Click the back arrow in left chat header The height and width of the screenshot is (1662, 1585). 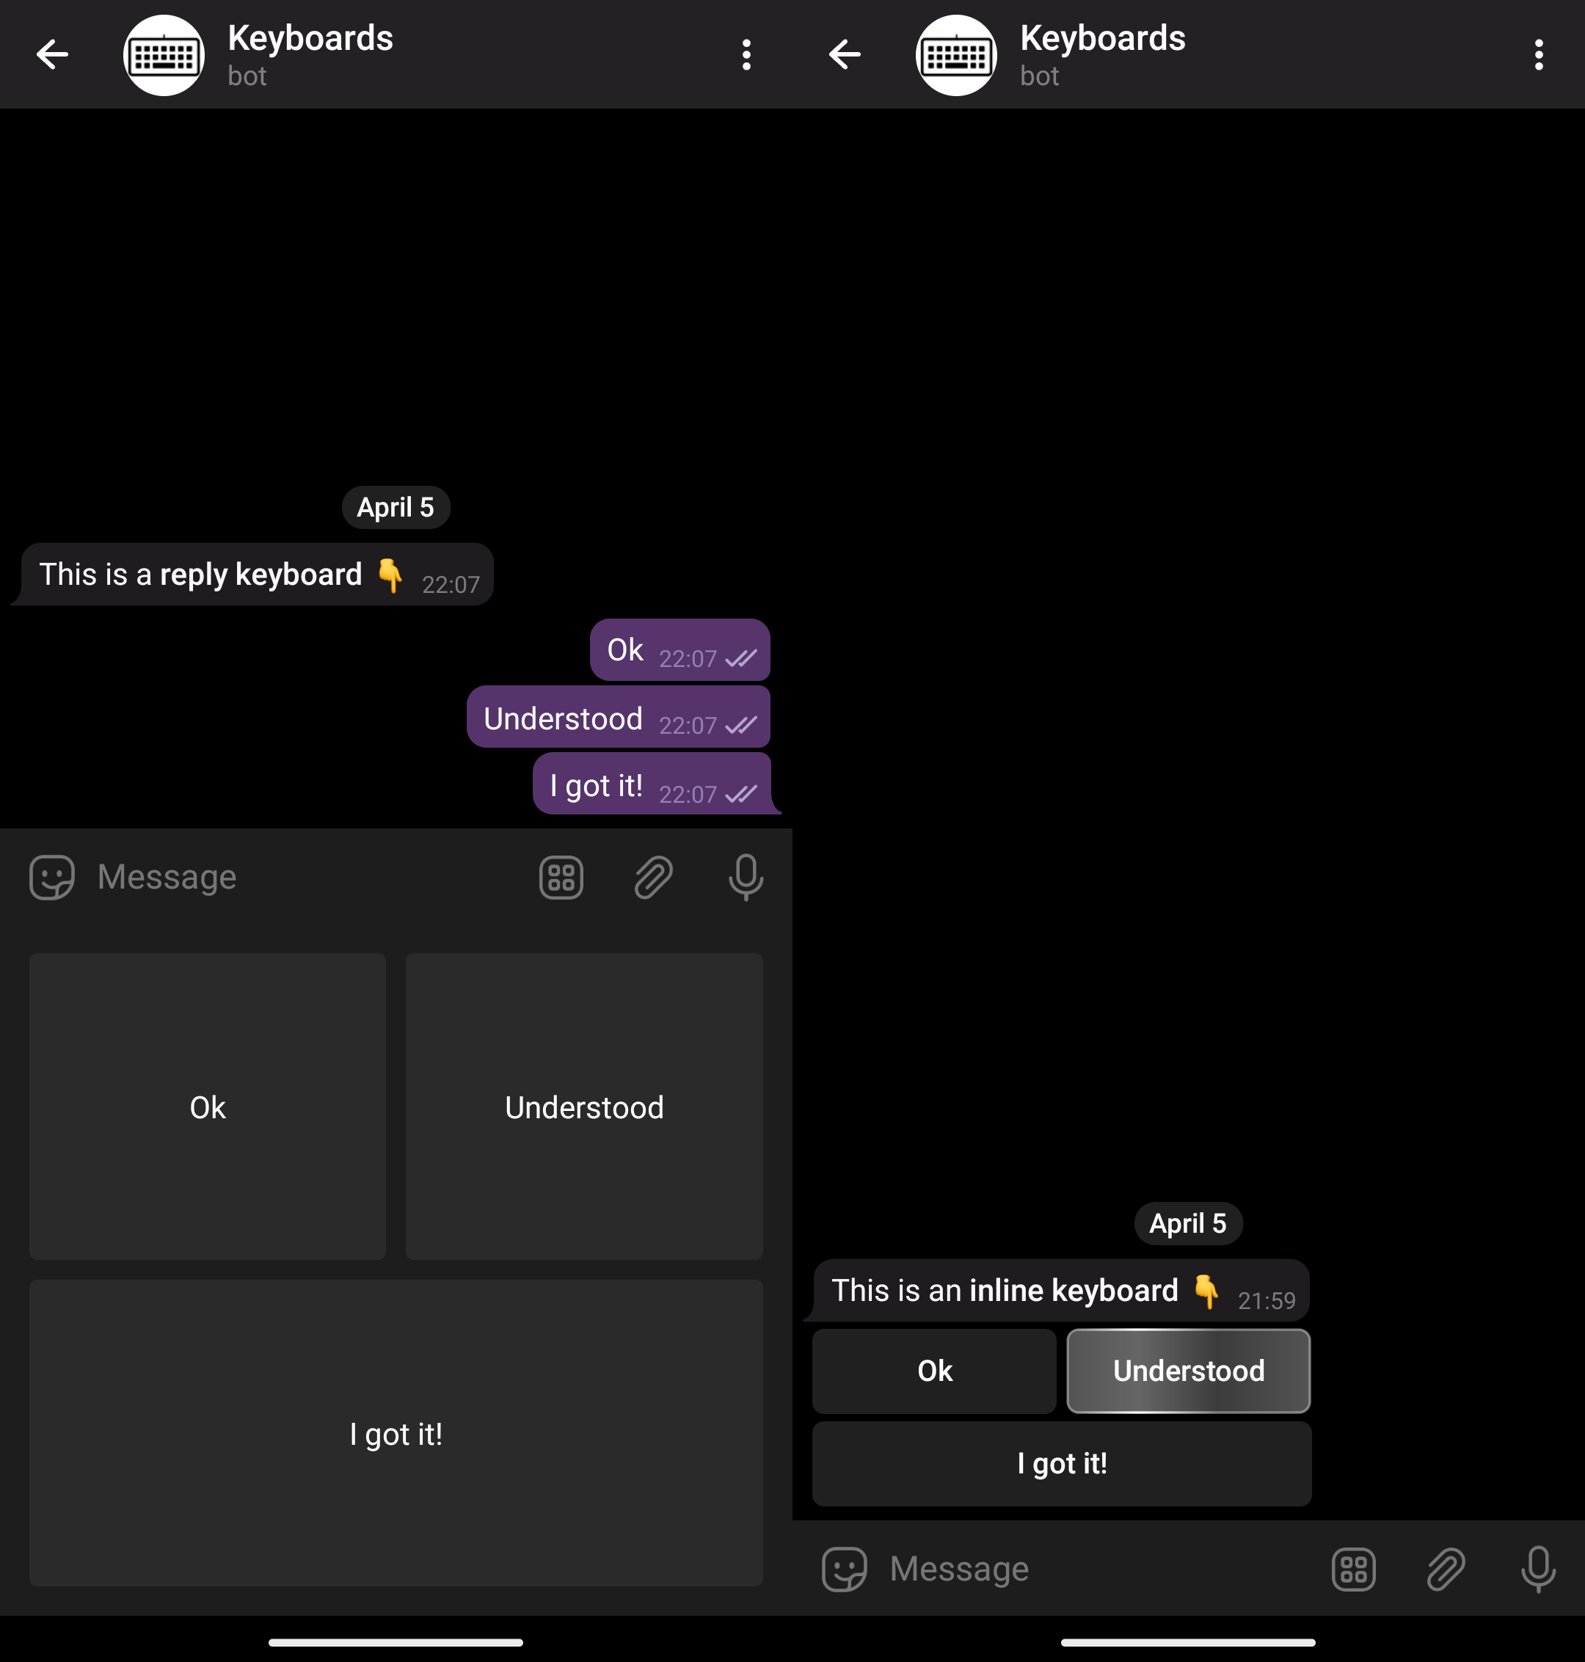point(54,54)
